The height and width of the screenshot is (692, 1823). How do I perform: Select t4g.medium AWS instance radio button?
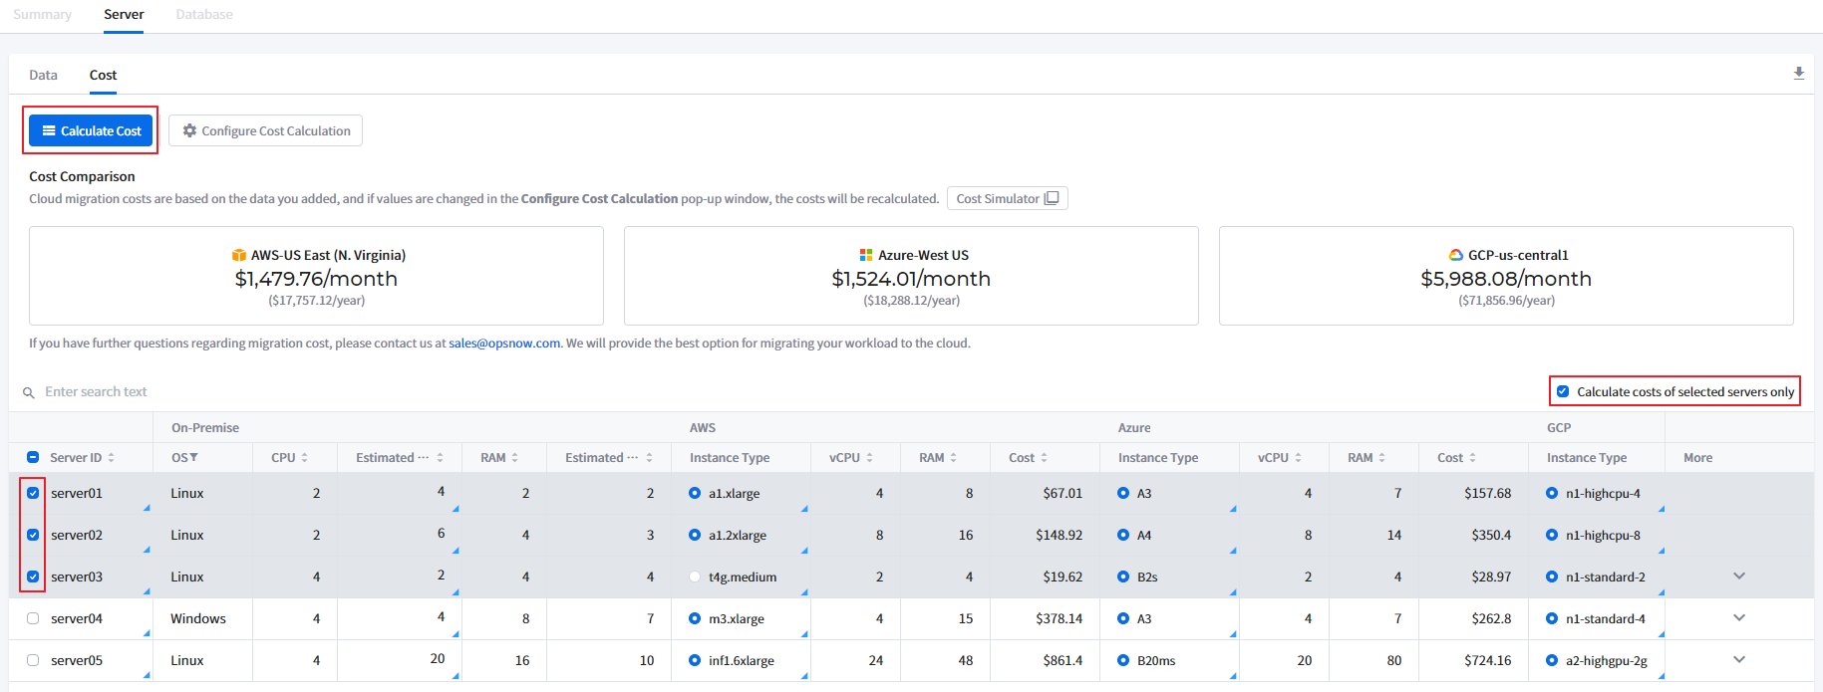[x=695, y=577]
